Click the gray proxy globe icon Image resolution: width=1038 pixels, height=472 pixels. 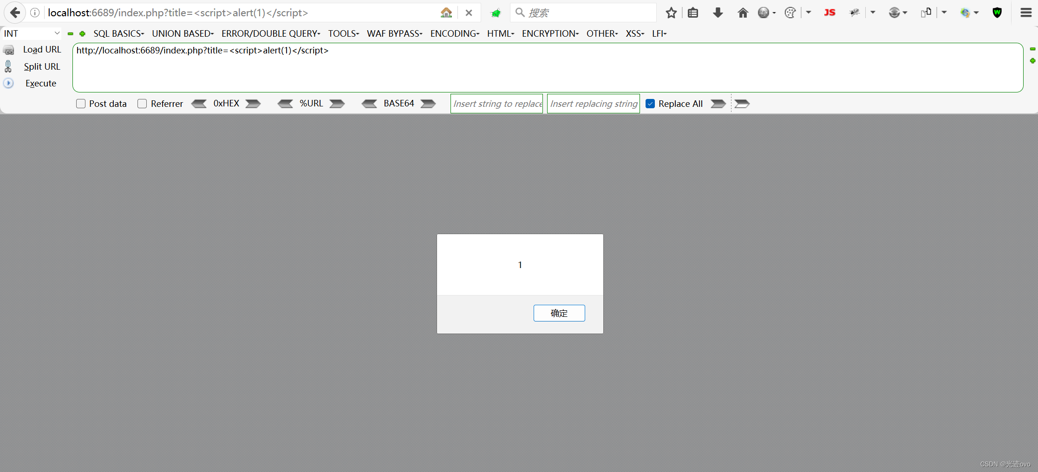[894, 13]
